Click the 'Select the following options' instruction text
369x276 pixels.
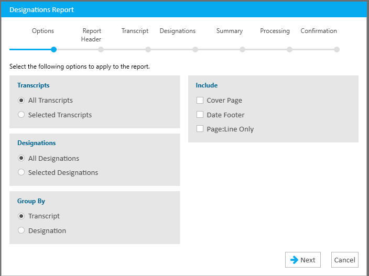coord(80,67)
